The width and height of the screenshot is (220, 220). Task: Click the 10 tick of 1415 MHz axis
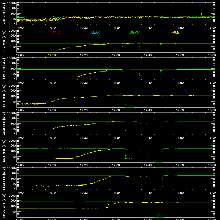click(14, 102)
